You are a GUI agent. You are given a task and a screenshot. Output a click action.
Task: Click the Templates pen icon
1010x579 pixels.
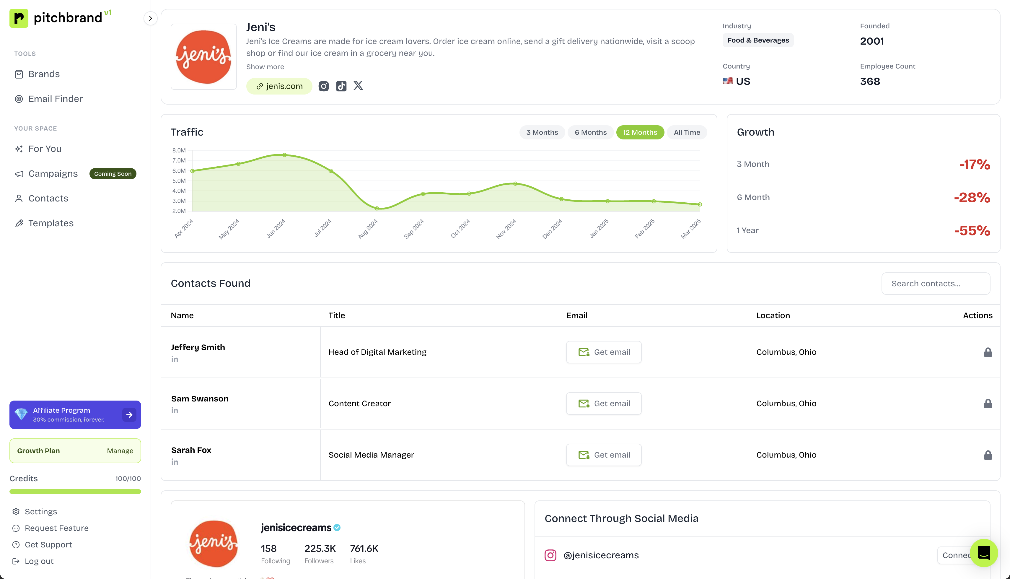19,223
